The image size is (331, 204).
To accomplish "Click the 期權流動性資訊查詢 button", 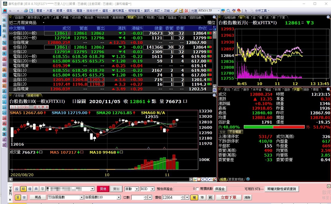I will (x=282, y=189).
